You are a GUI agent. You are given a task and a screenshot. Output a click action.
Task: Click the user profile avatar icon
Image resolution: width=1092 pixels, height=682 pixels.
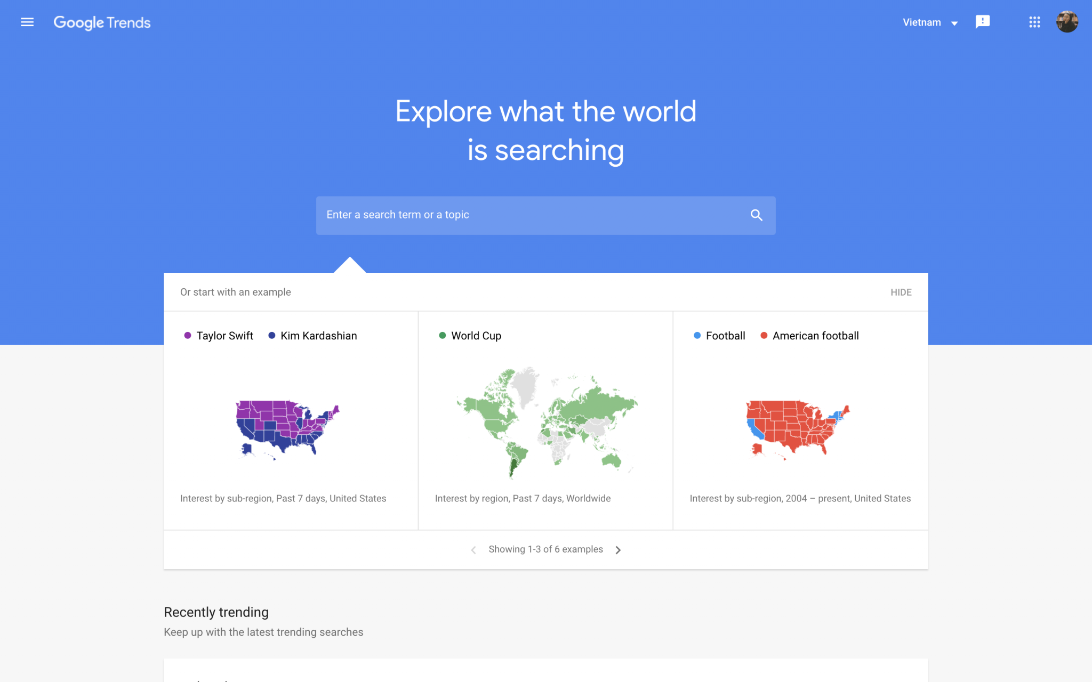click(1067, 22)
